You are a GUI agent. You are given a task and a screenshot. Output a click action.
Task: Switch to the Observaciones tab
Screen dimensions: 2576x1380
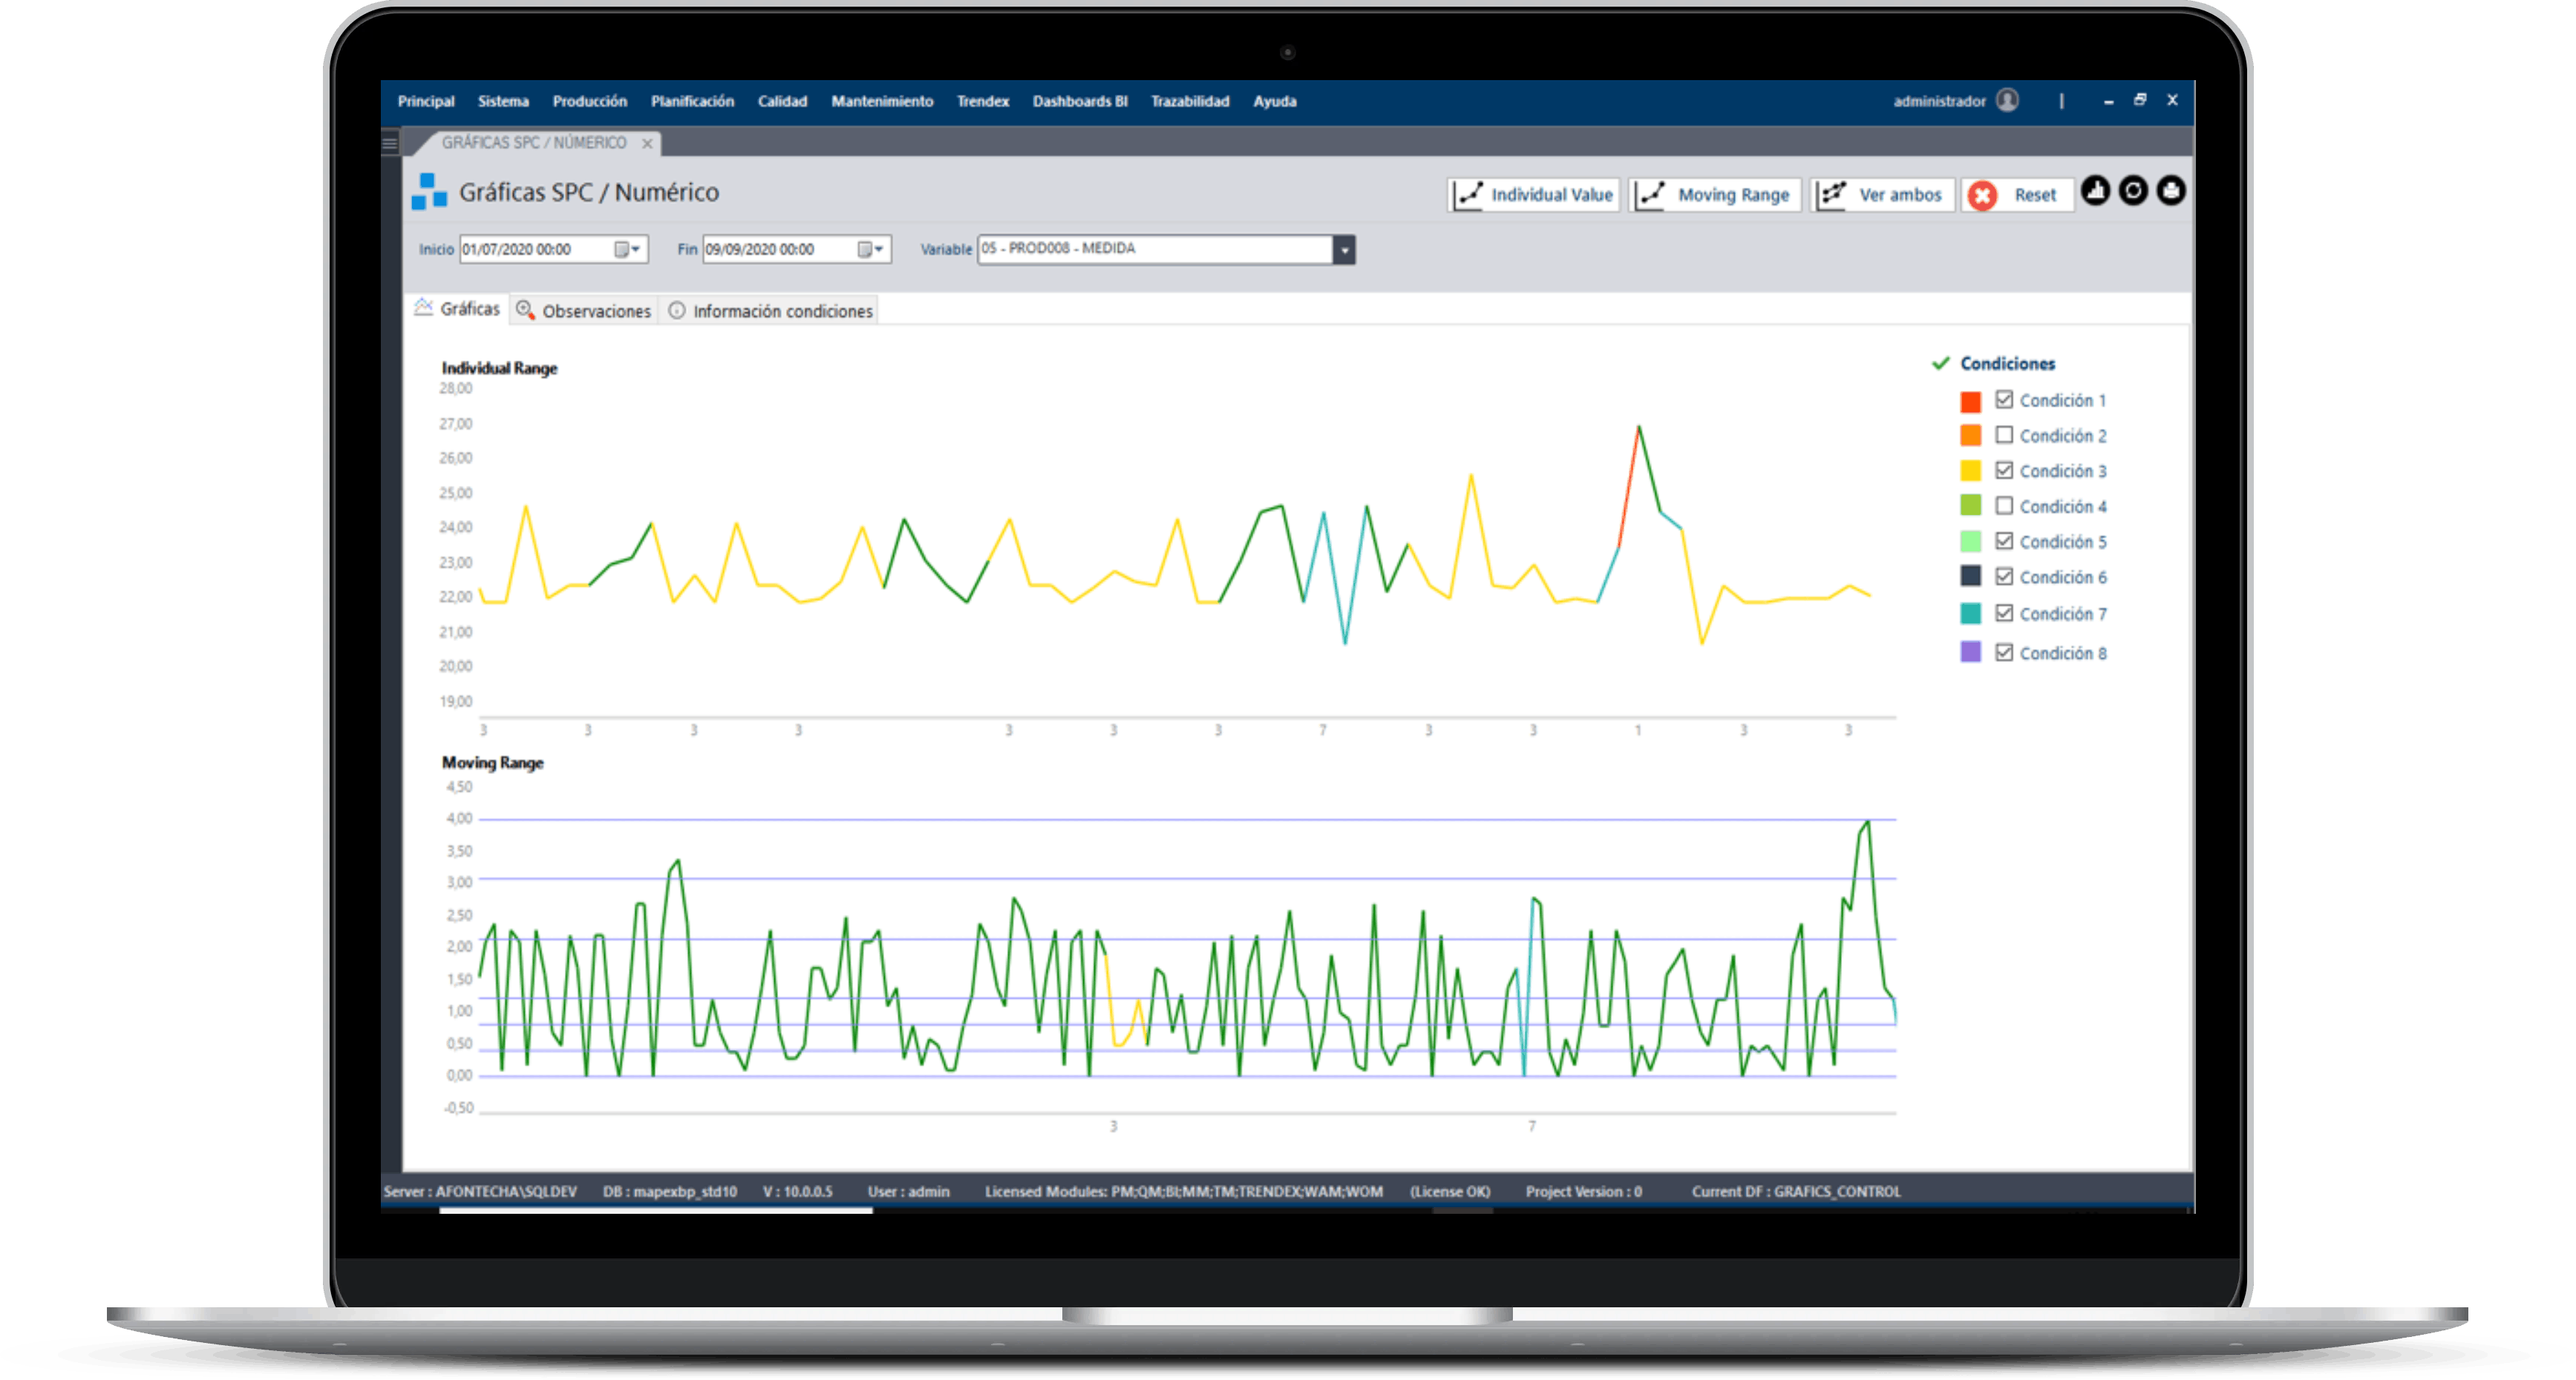[584, 311]
